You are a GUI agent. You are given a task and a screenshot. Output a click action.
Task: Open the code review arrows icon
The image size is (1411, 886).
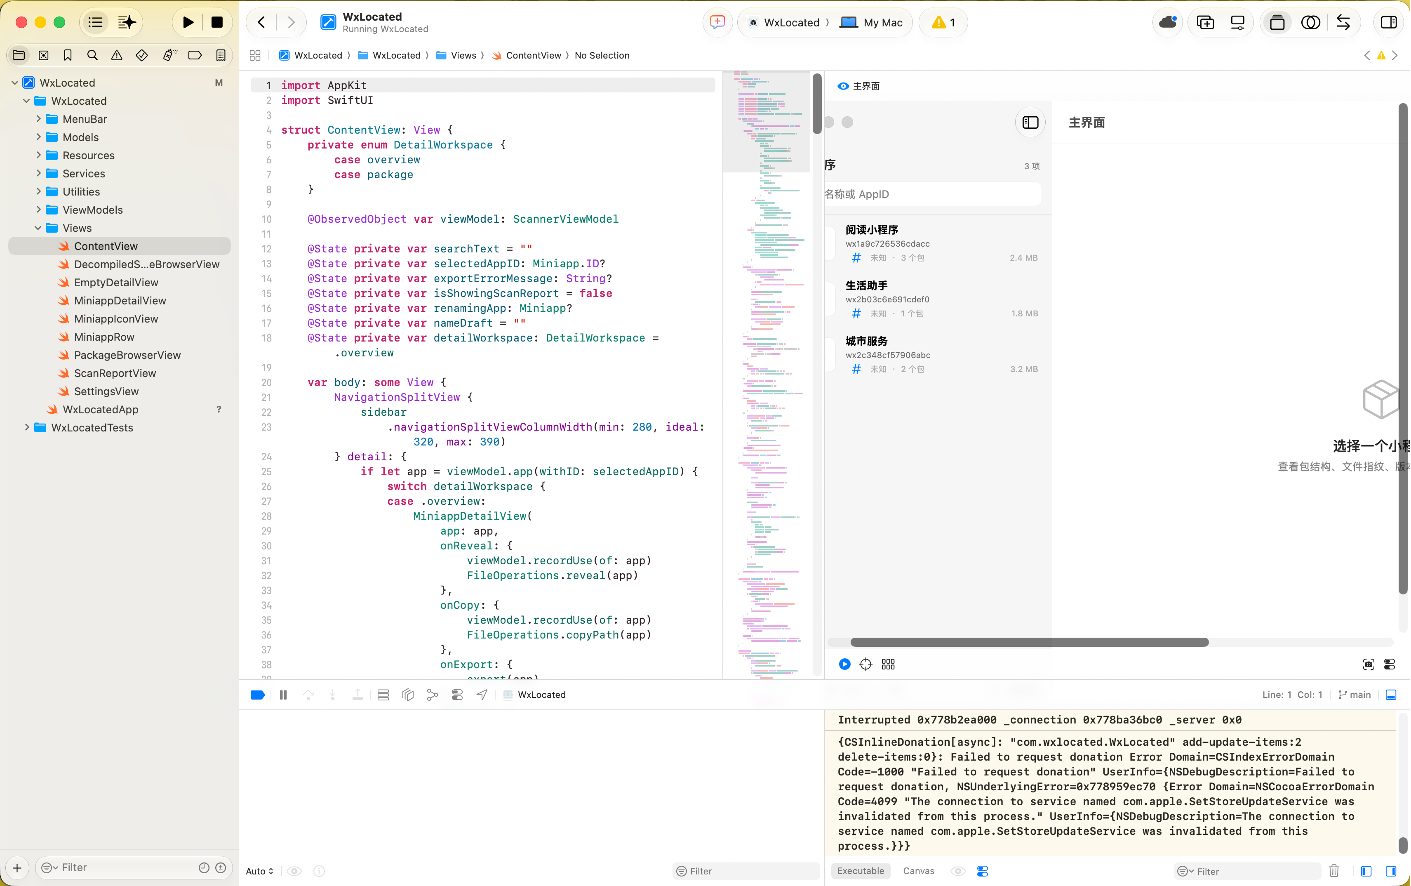pos(1343,22)
